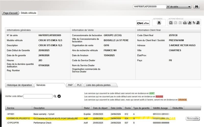The image size is (204, 127).
Task: Click the Information de Vente panel header
Action: (x=103, y=30)
